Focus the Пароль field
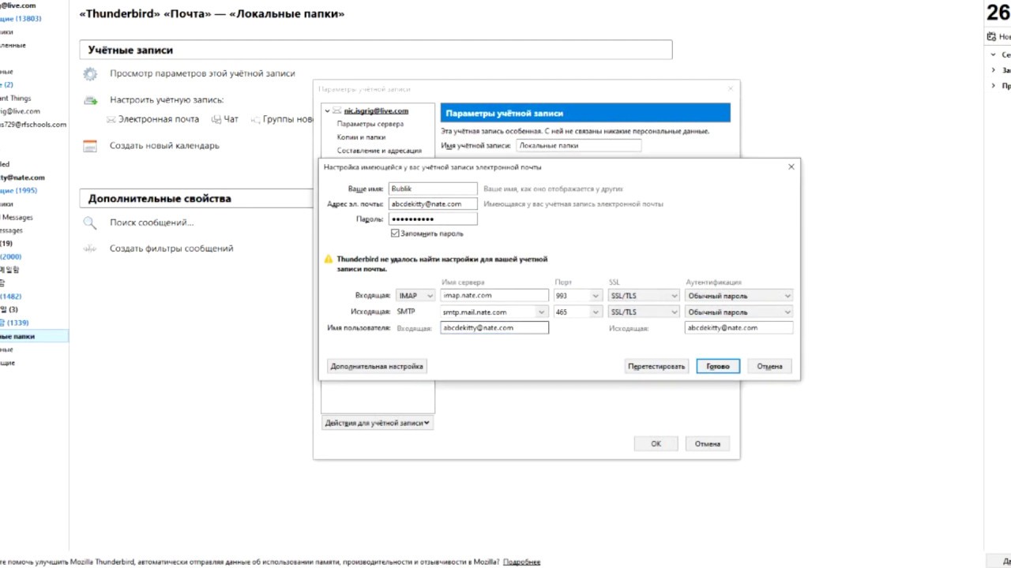 pos(433,219)
